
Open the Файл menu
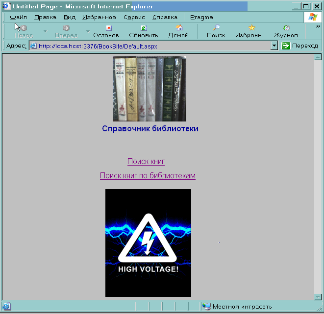click(x=18, y=17)
